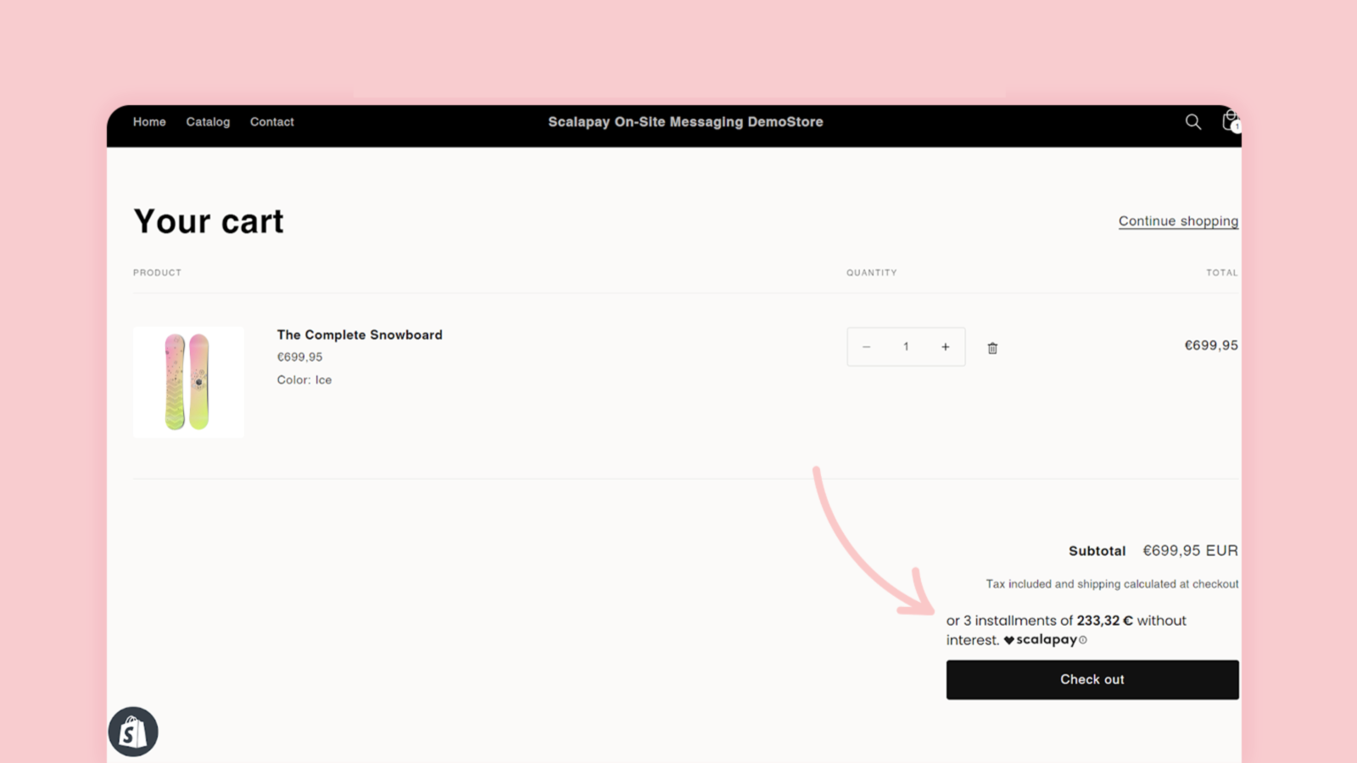Click the snowboard product thumbnail

(x=188, y=381)
